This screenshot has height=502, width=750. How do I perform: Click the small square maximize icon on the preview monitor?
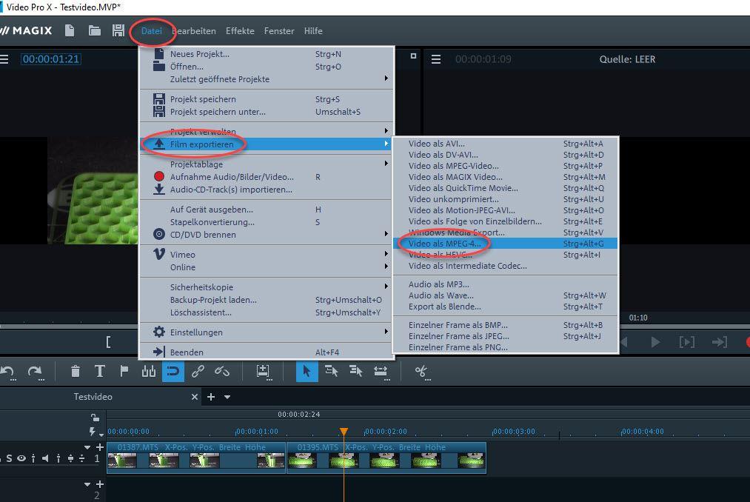point(413,56)
